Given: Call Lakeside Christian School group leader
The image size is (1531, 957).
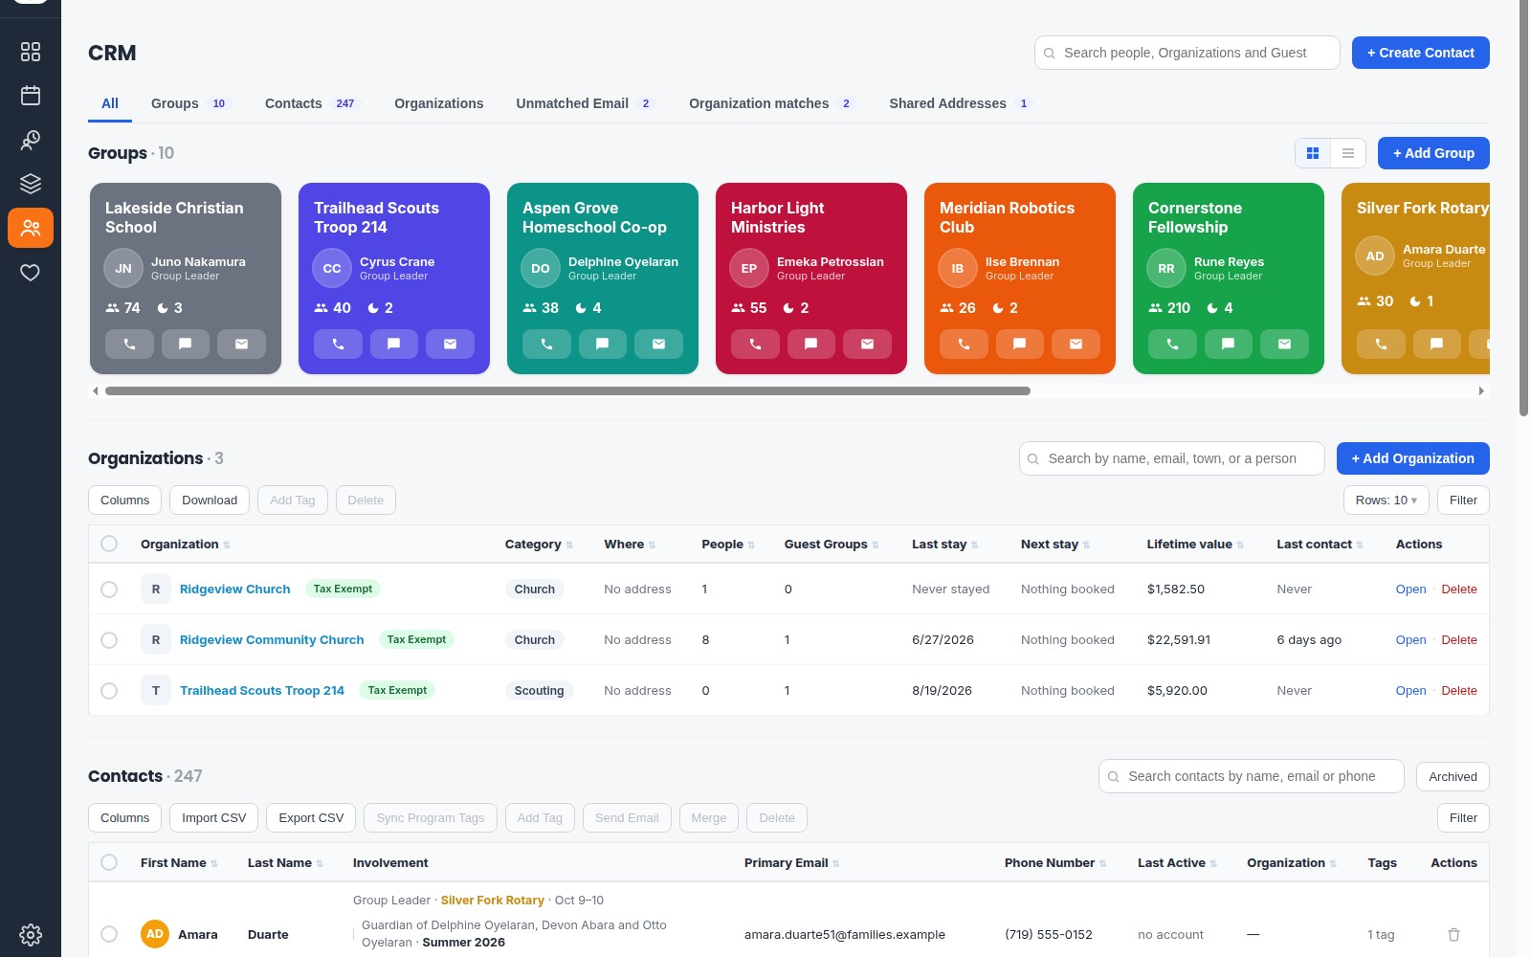Looking at the screenshot, I should click(129, 344).
